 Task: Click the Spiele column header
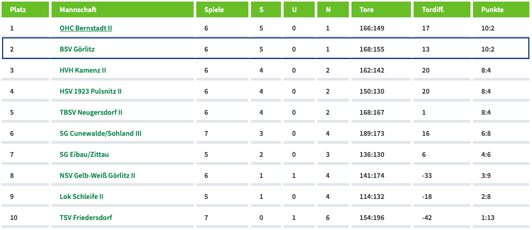[x=222, y=9]
